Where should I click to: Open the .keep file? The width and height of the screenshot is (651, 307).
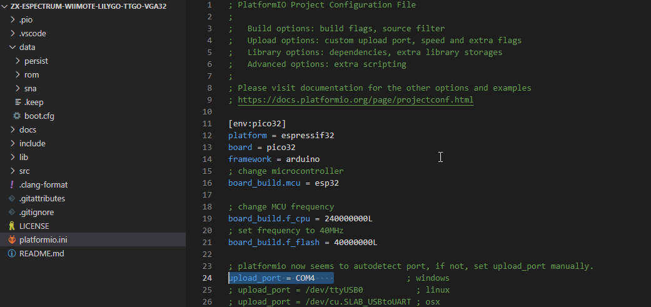coord(34,102)
